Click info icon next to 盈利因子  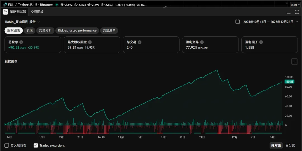(261, 42)
